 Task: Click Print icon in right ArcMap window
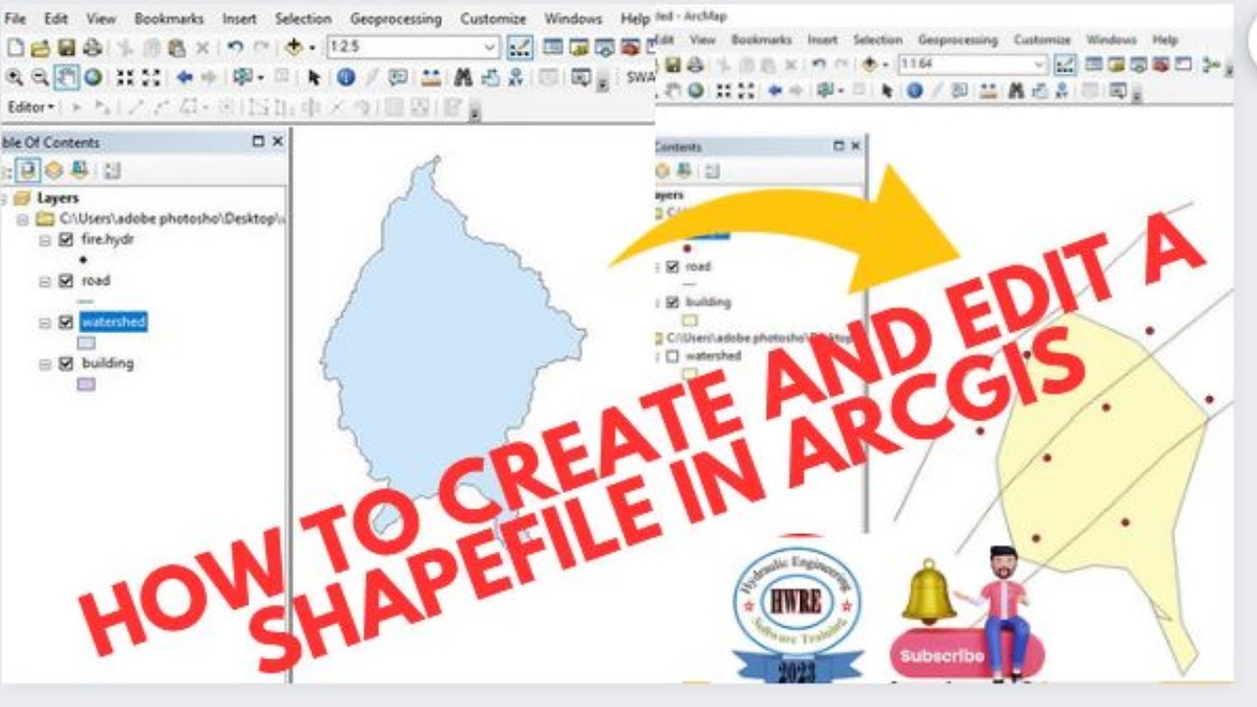[696, 65]
